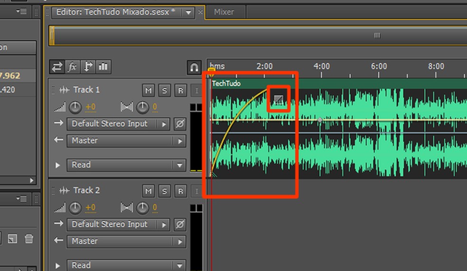Viewport: 467px width, 271px height.
Task: Toggle polarity reverse on Track 2
Action: [x=180, y=224]
